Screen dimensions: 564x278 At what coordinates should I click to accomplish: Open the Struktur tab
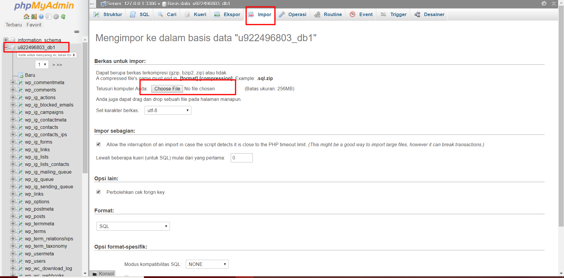(x=108, y=14)
